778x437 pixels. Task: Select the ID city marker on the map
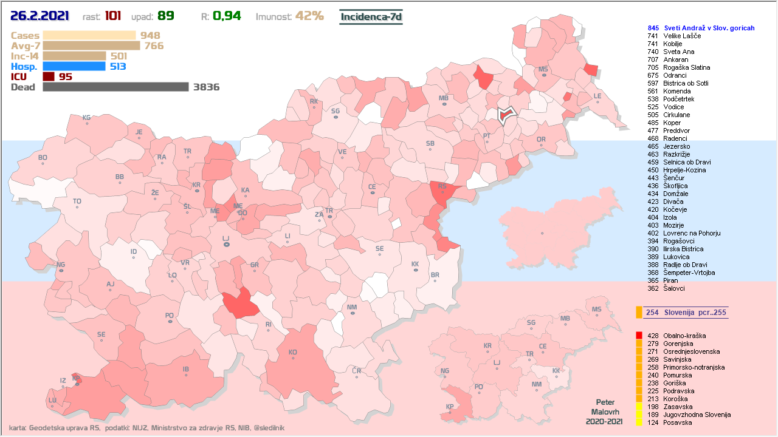coord(134,257)
